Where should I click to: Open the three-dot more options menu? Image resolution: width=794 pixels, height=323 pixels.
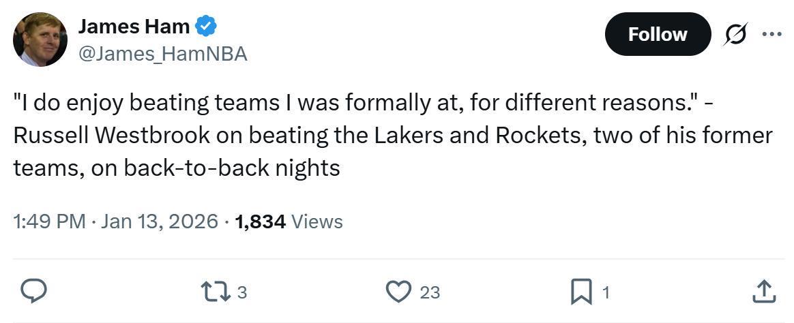coord(771,34)
